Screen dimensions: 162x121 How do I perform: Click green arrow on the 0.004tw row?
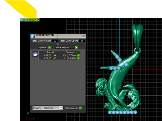click(78, 58)
